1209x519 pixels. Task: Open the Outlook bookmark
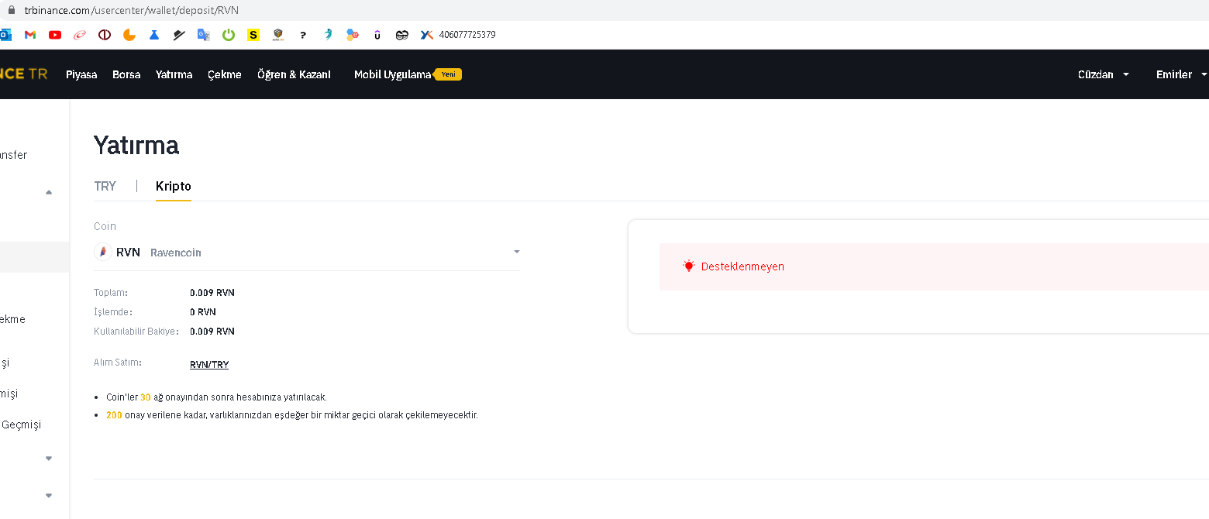(5, 35)
